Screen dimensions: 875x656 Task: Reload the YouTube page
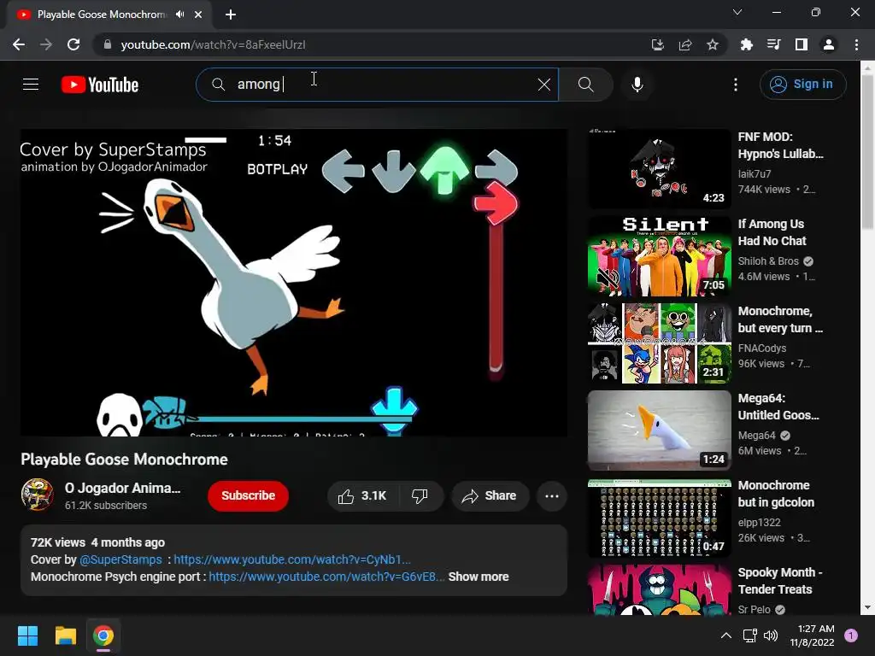73,44
